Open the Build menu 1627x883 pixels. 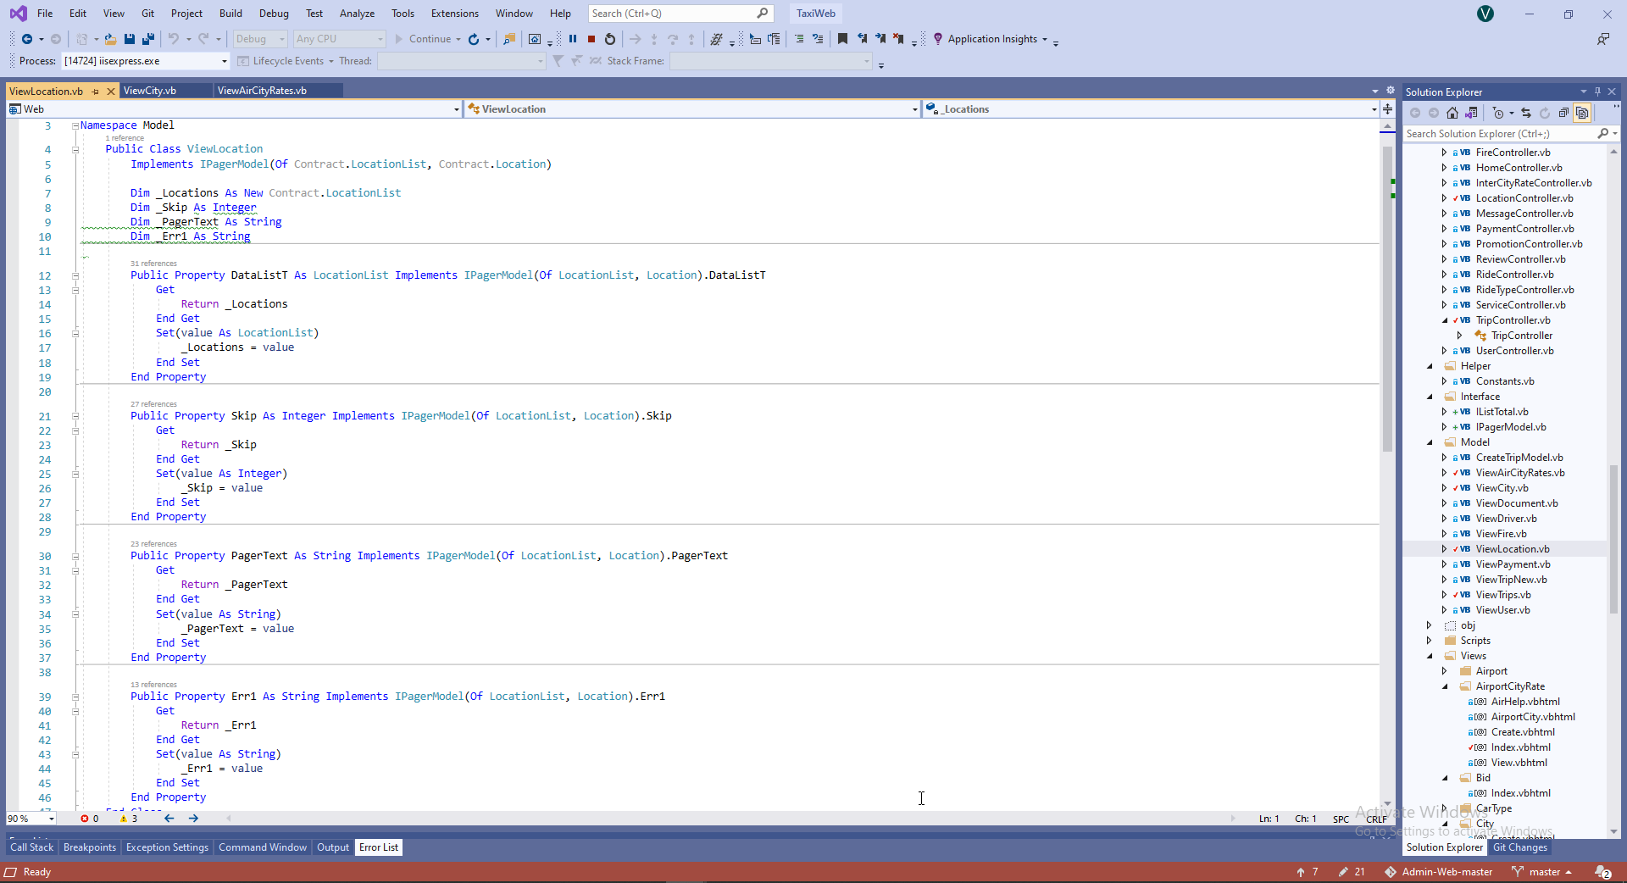[x=230, y=14]
